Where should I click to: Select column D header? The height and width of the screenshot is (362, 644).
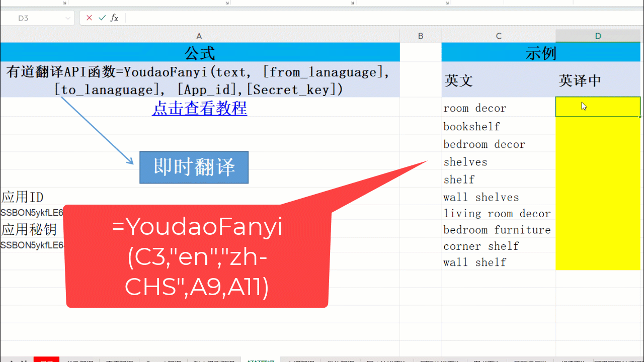pyautogui.click(x=598, y=36)
